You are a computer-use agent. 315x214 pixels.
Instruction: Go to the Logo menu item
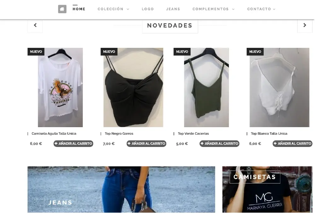148,9
